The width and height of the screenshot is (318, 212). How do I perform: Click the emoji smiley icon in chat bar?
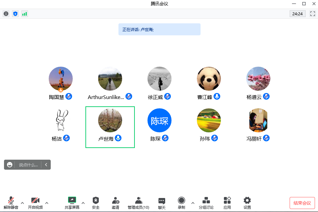pos(10,165)
